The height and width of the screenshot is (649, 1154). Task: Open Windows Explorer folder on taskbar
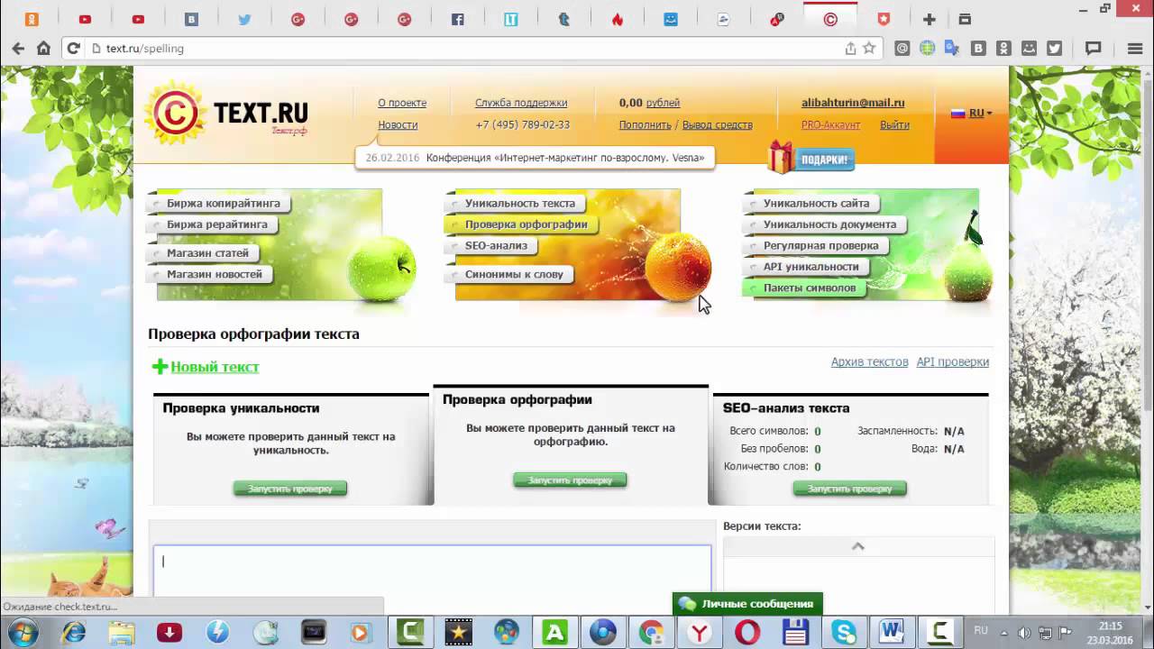[x=122, y=633]
